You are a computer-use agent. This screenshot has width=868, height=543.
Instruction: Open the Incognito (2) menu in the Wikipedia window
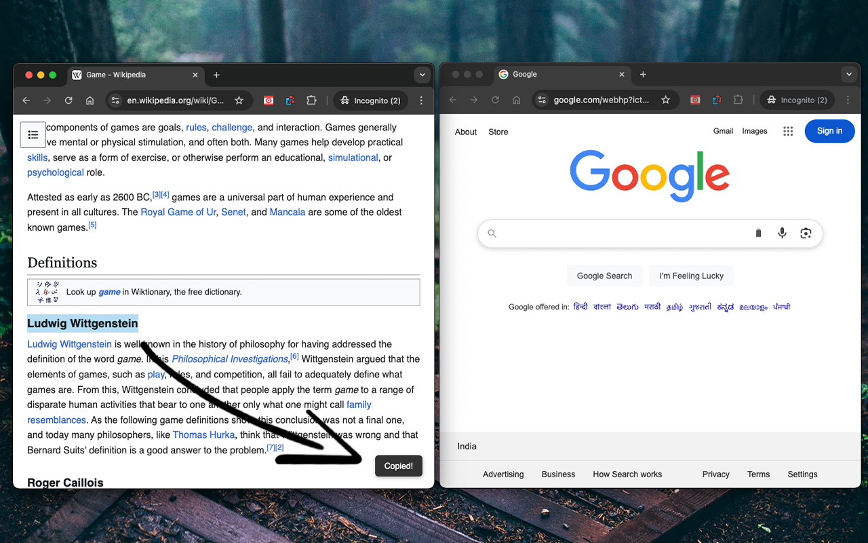point(371,100)
